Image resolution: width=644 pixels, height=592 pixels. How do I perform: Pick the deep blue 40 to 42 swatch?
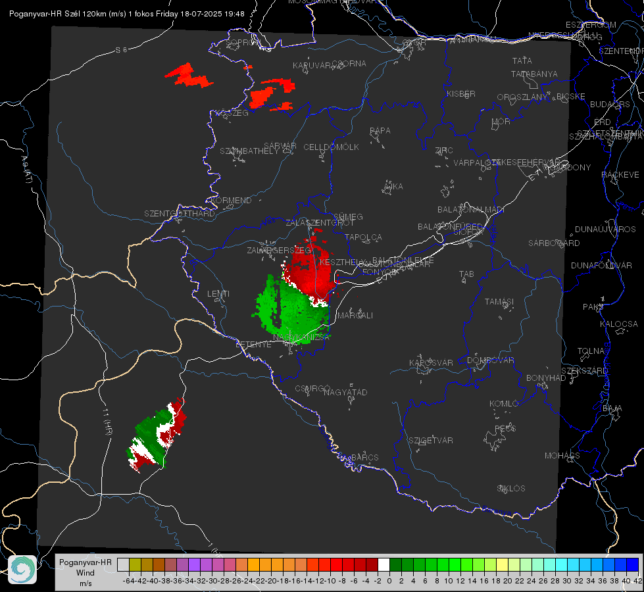tap(633, 564)
